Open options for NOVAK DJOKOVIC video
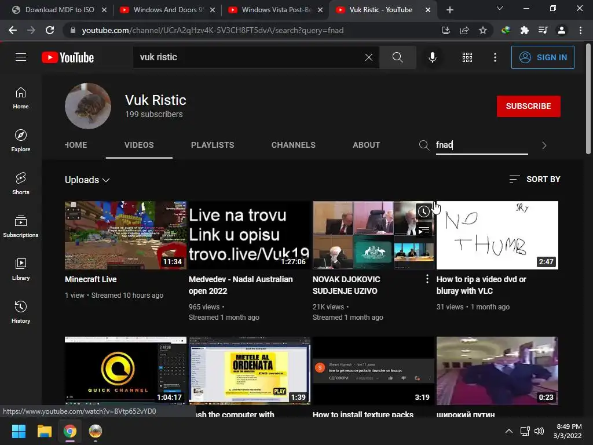 point(427,279)
